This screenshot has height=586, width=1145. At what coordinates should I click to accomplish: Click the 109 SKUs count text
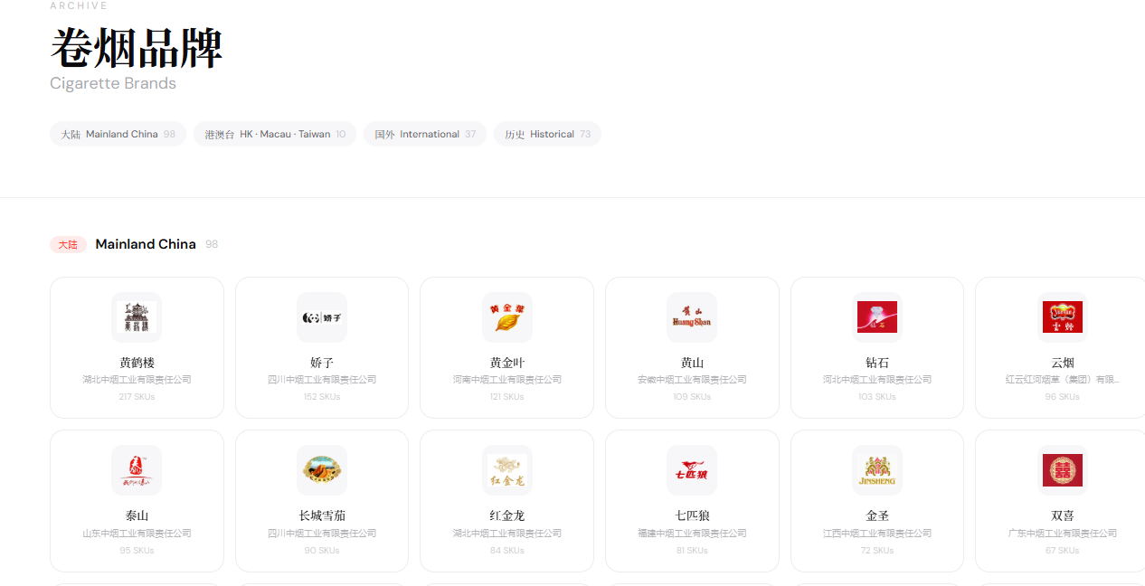pyautogui.click(x=692, y=397)
